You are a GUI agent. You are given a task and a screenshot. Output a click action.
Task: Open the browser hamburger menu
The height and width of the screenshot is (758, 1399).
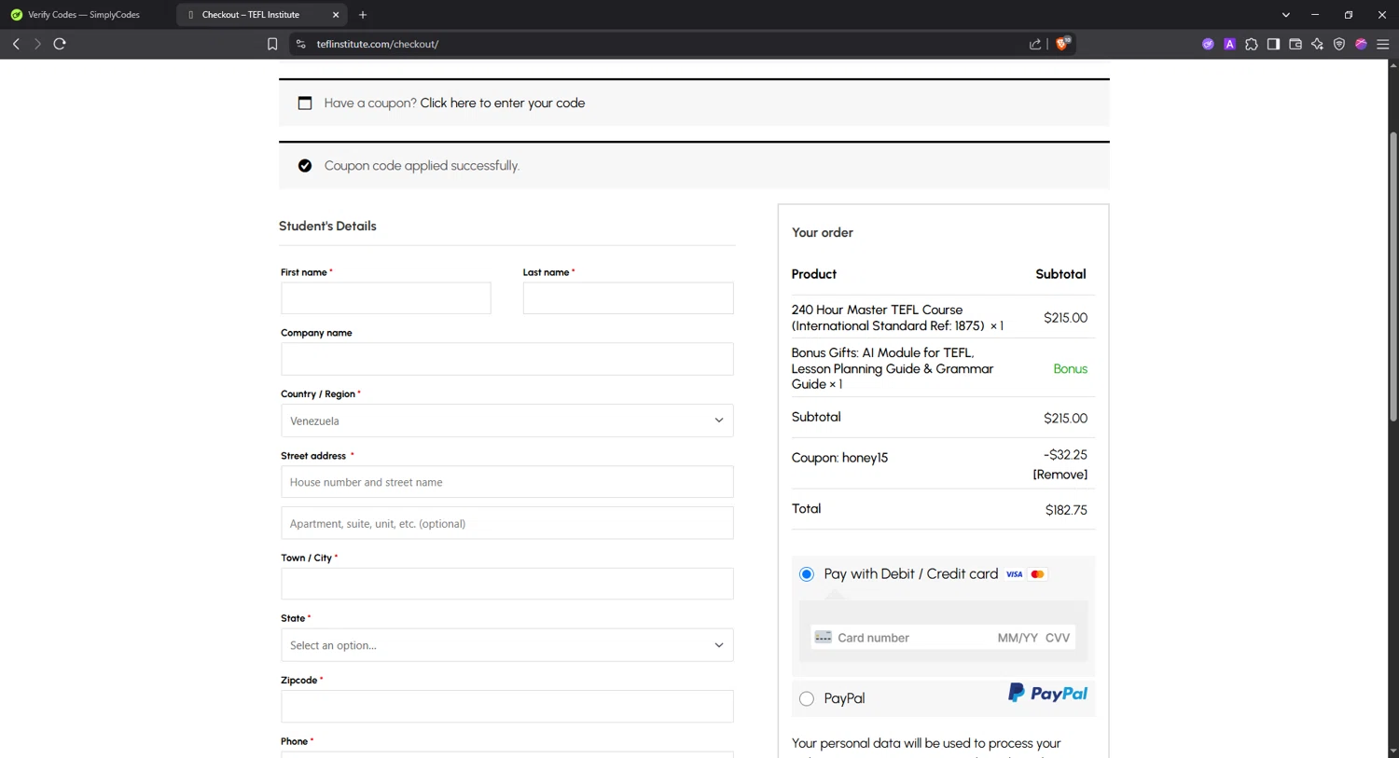point(1383,44)
